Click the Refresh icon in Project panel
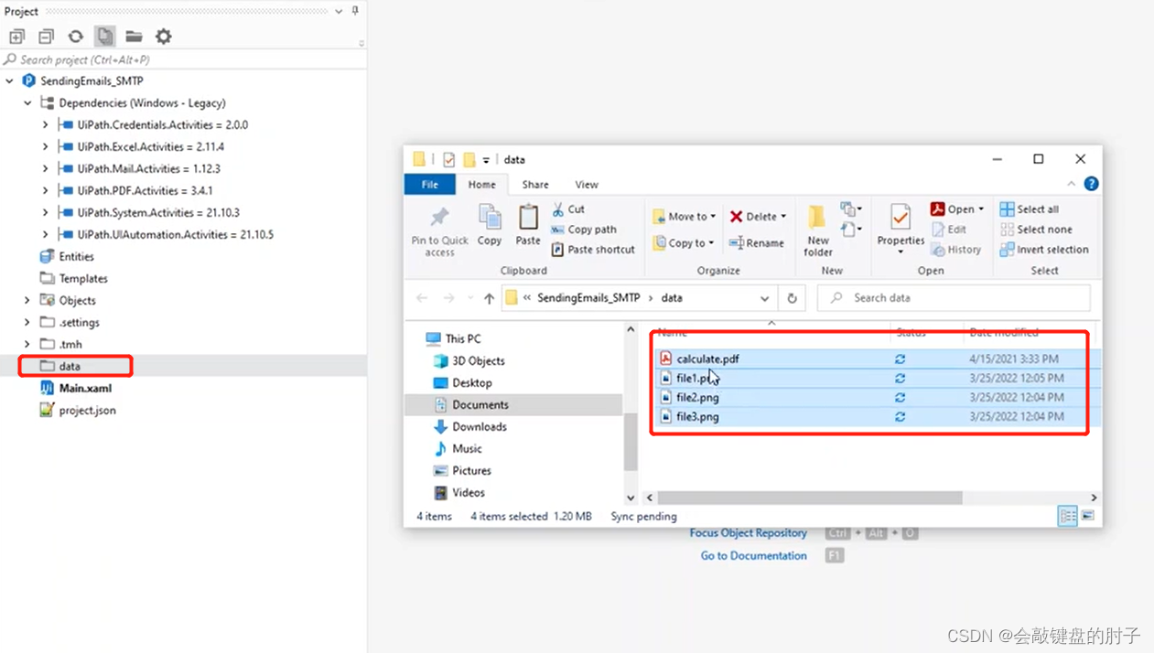Screen dimensions: 1154x653 [x=75, y=37]
